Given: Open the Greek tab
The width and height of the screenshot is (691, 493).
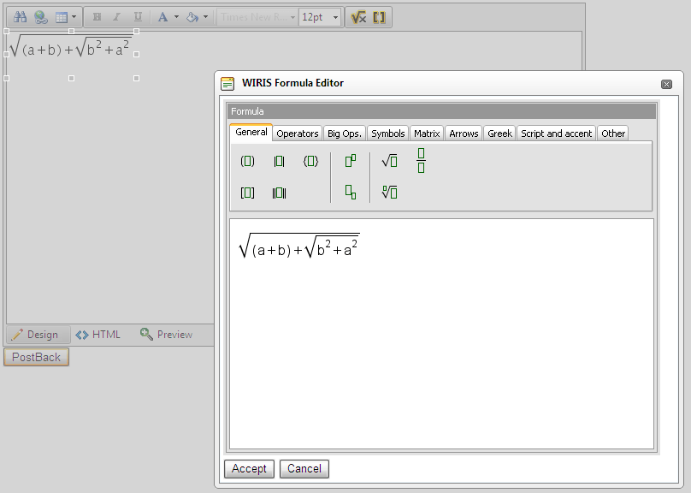Looking at the screenshot, I should [499, 134].
